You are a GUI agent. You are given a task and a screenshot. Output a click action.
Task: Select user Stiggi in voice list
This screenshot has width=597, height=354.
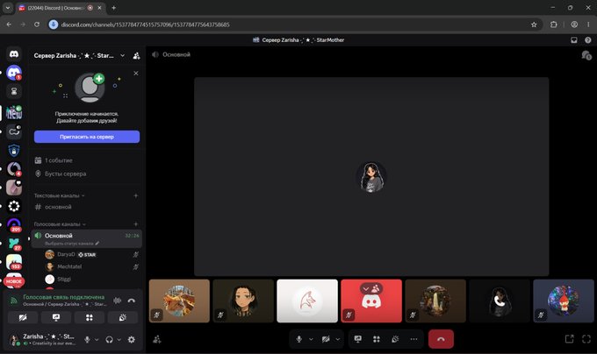pyautogui.click(x=91, y=280)
